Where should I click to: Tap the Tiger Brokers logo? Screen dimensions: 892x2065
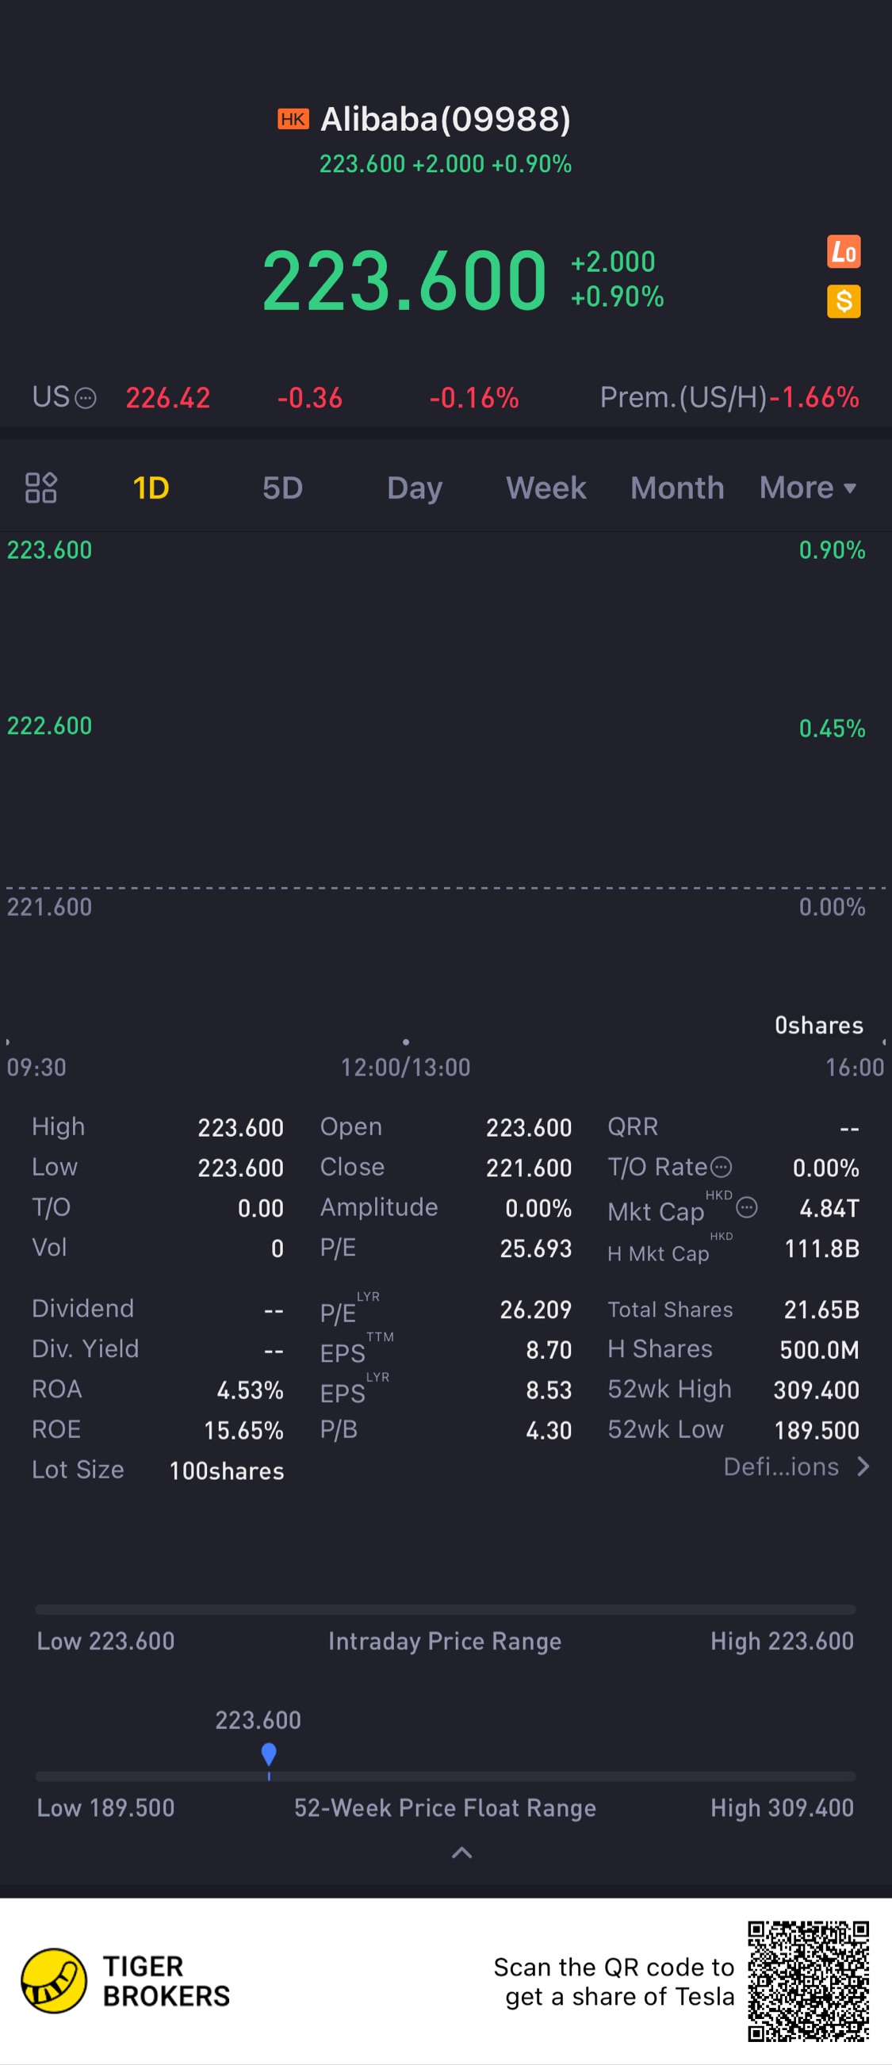coord(55,1981)
